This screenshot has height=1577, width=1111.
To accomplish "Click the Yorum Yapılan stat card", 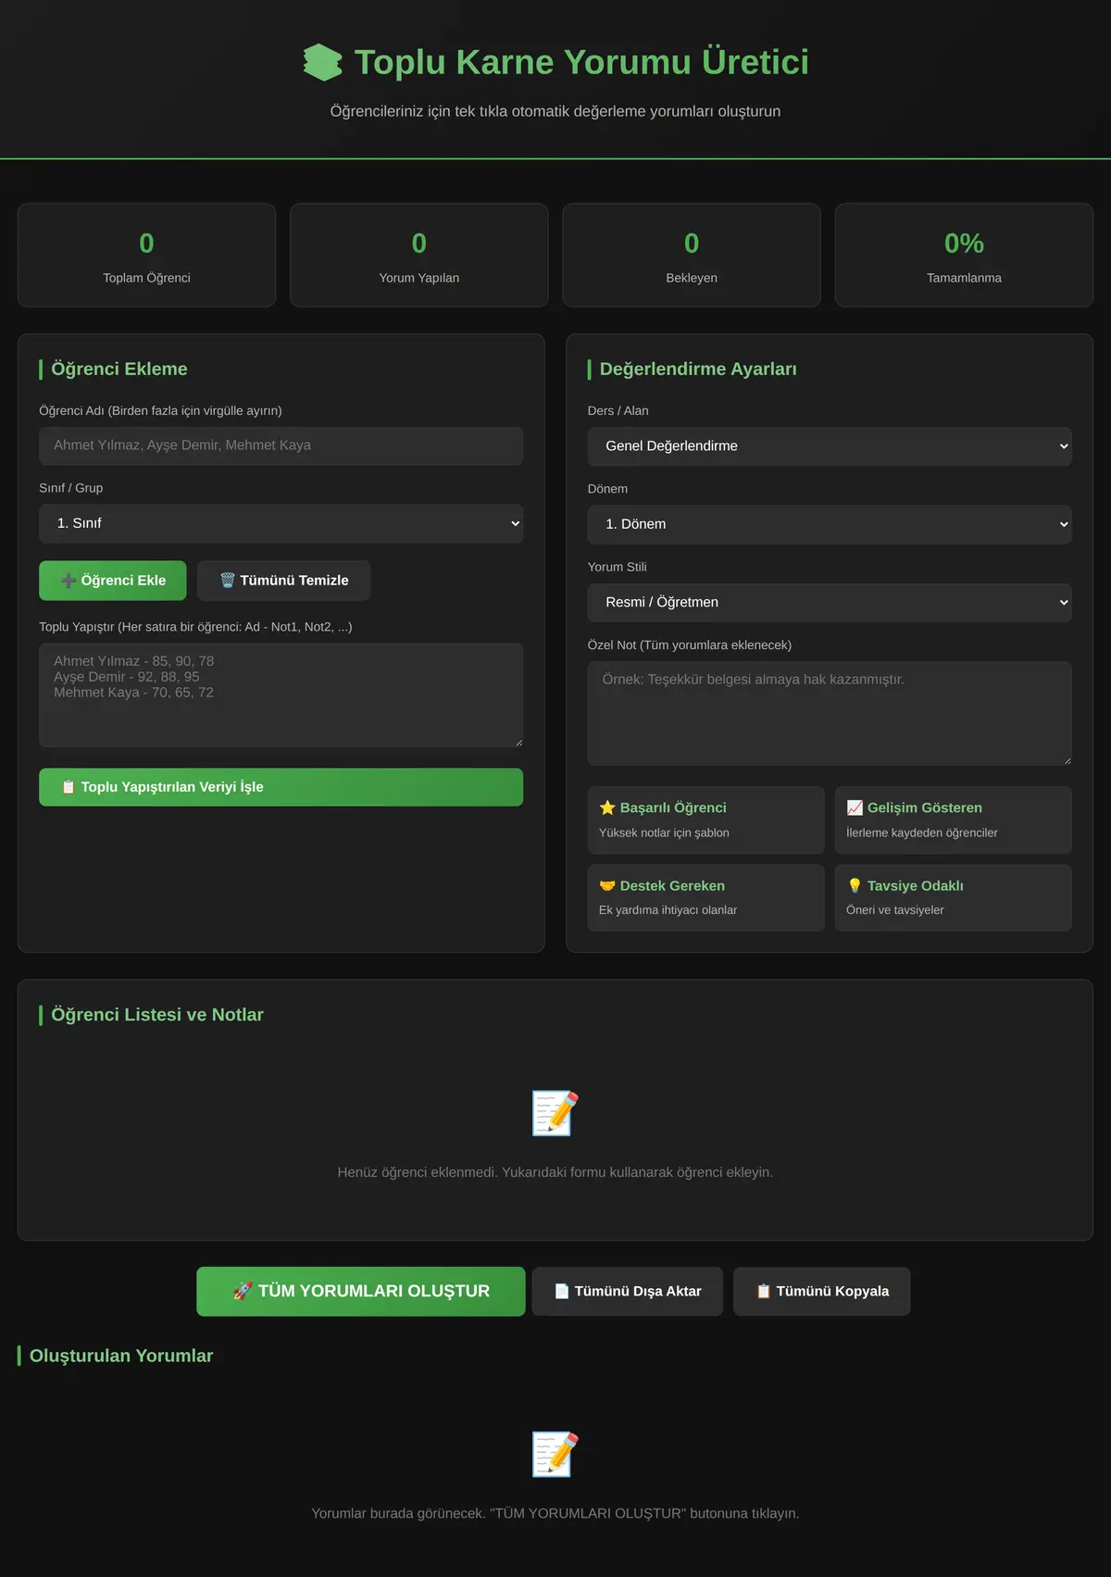I will pos(419,256).
